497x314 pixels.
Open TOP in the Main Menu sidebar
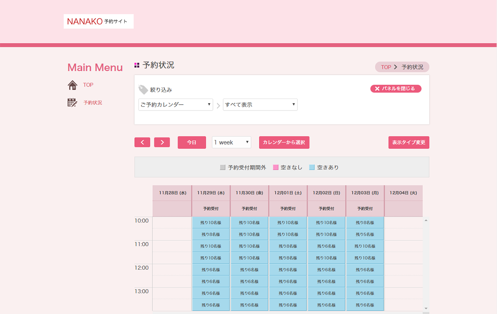click(88, 85)
